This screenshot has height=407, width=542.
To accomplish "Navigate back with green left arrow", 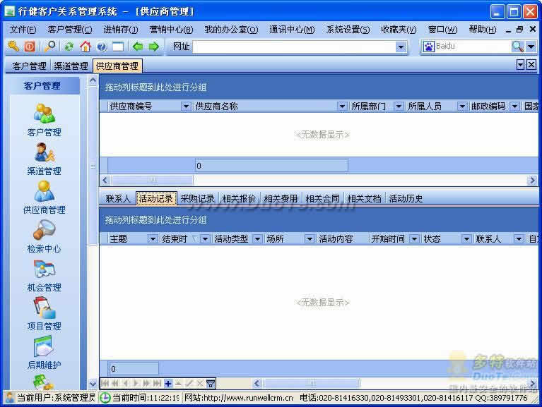I will [138, 47].
